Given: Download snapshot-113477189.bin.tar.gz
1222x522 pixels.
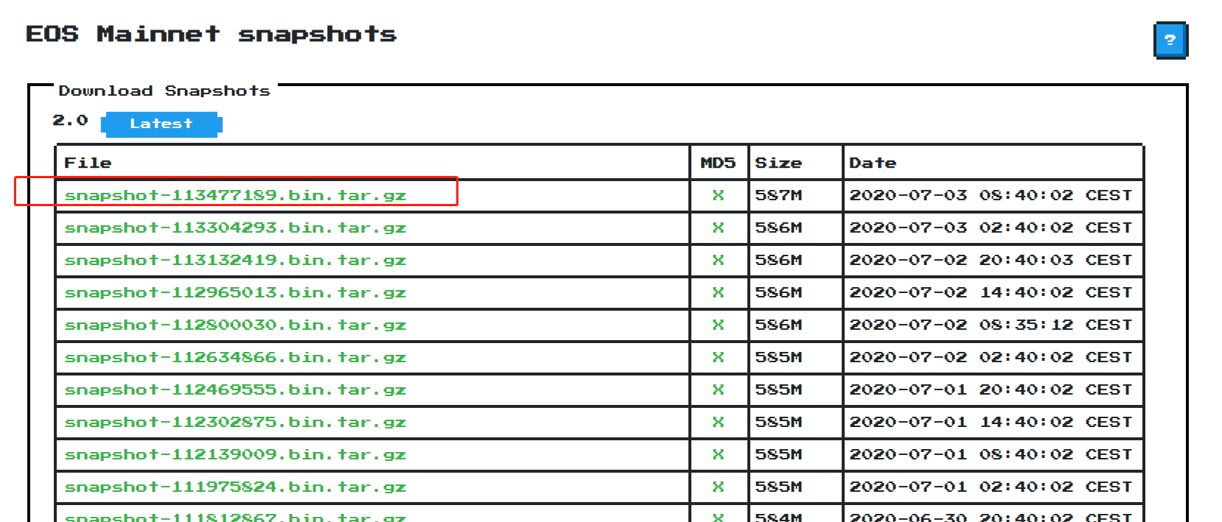Looking at the screenshot, I should tap(235, 196).
